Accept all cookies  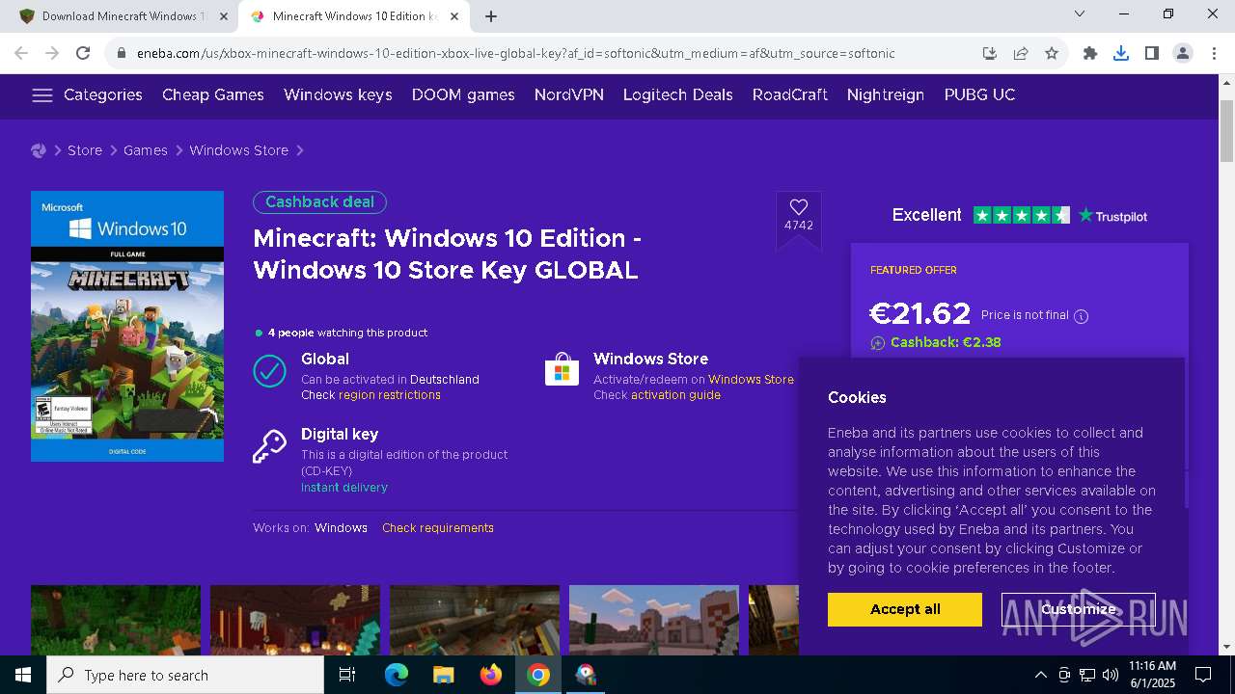point(905,609)
